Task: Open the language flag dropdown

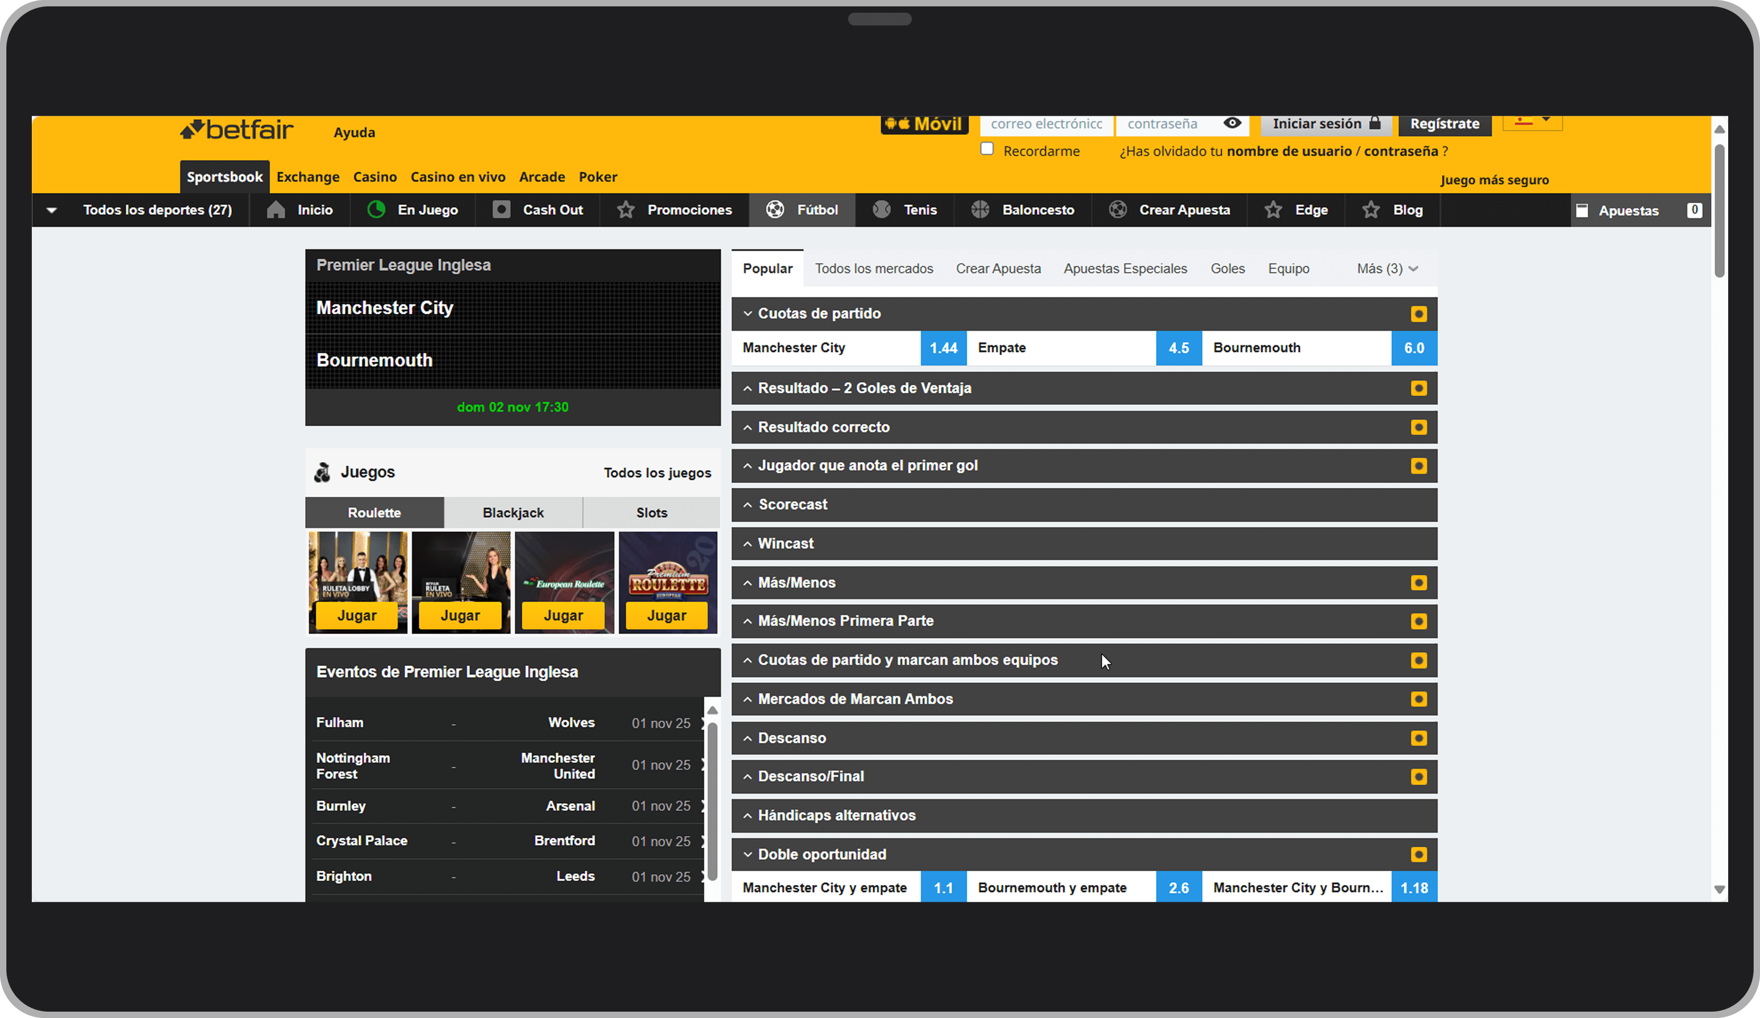Action: pos(1533,122)
